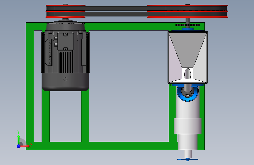The width and height of the screenshot is (254, 165).
Task: Click the green Y axis arrow of the triad
Action: click(x=19, y=139)
